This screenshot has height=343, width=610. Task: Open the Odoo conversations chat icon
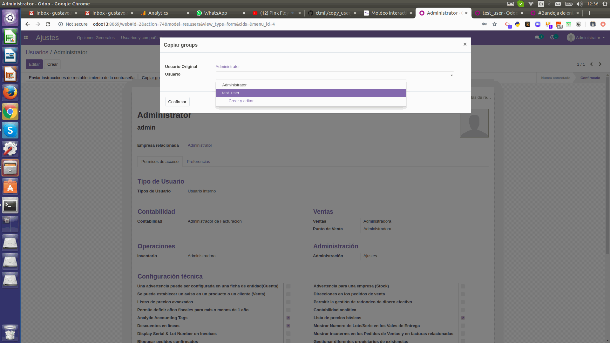pyautogui.click(x=537, y=37)
